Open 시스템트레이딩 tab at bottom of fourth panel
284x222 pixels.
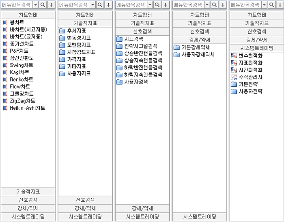pos(200,217)
